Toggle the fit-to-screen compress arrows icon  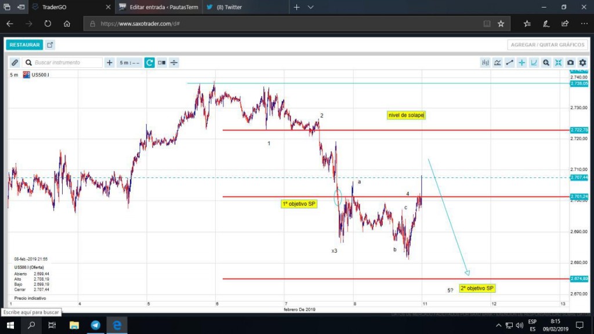point(559,63)
